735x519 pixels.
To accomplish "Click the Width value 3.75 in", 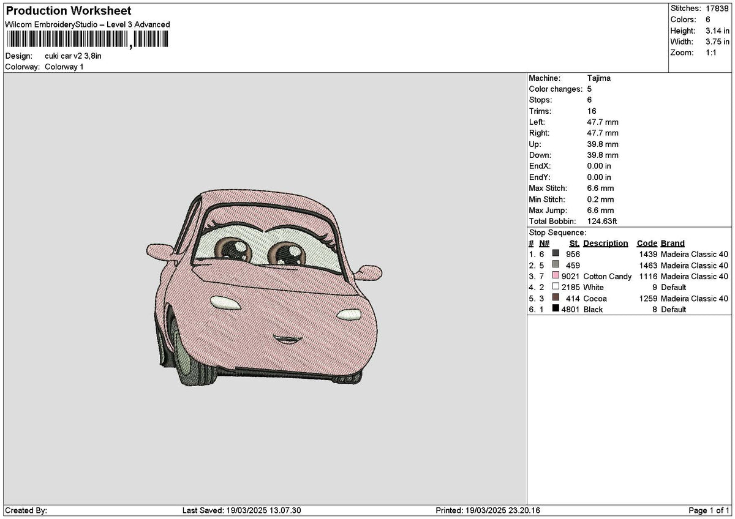I will click(717, 42).
